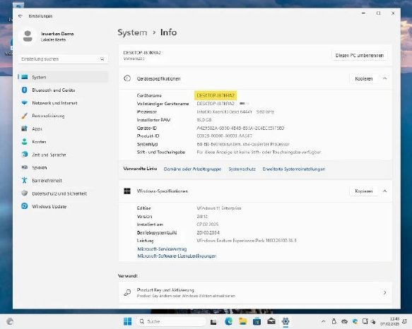The image size is (412, 329).
Task: Open Microsoft Store from the taskbar
Action: pos(257,321)
